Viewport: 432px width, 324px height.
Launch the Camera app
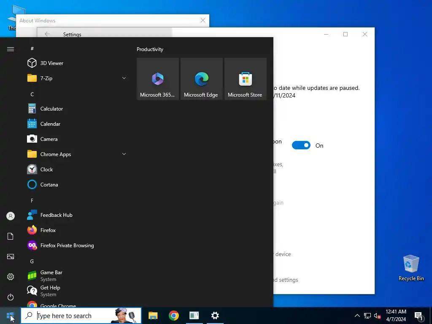tap(77, 139)
